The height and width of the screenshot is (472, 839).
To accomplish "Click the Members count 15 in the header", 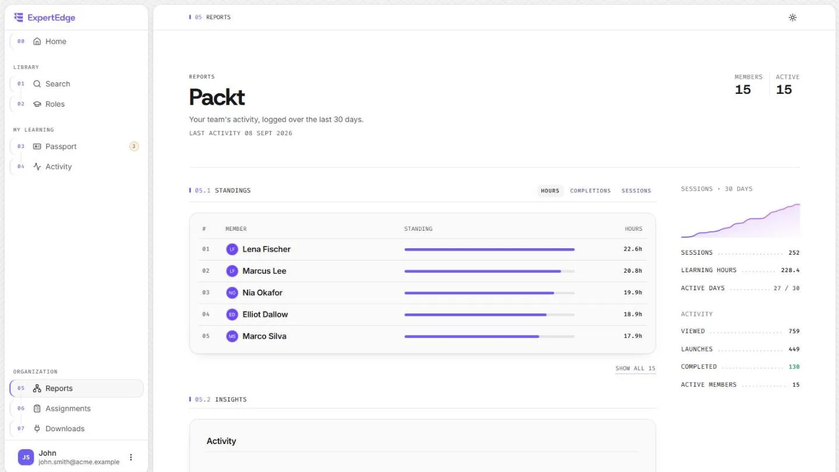I will pyautogui.click(x=743, y=90).
